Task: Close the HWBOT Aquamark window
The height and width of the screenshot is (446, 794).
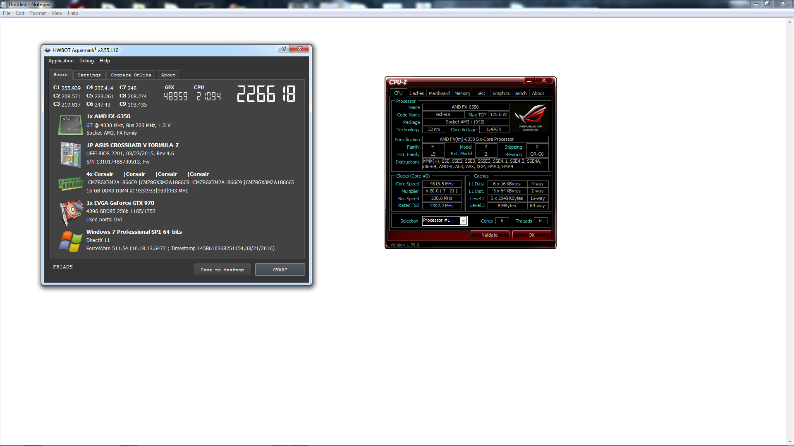Action: [x=299, y=48]
